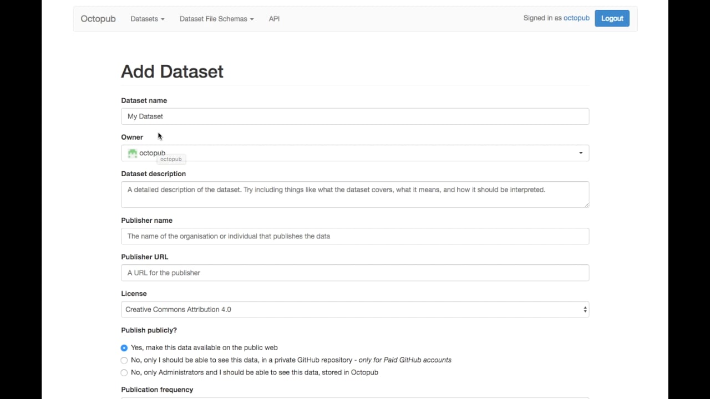Open the Dataset File Schemas menu
710x399 pixels.
pos(216,19)
